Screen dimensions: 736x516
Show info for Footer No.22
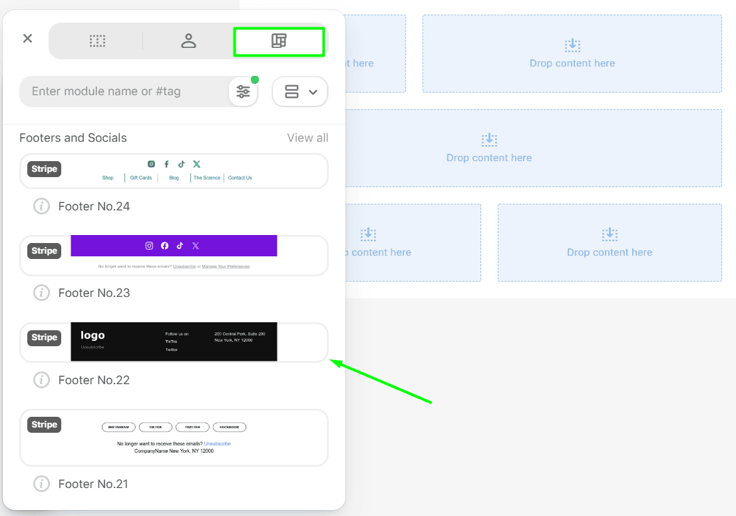(41, 380)
